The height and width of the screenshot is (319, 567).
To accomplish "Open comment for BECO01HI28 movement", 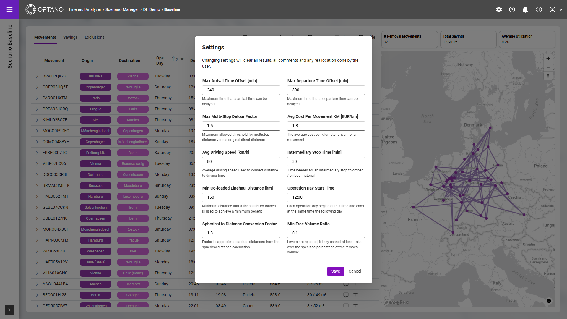I will click(x=346, y=295).
